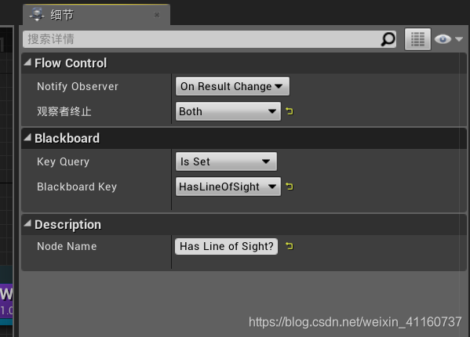The image size is (470, 337).
Task: Toggle the eye view options
Action: pyautogui.click(x=443, y=39)
